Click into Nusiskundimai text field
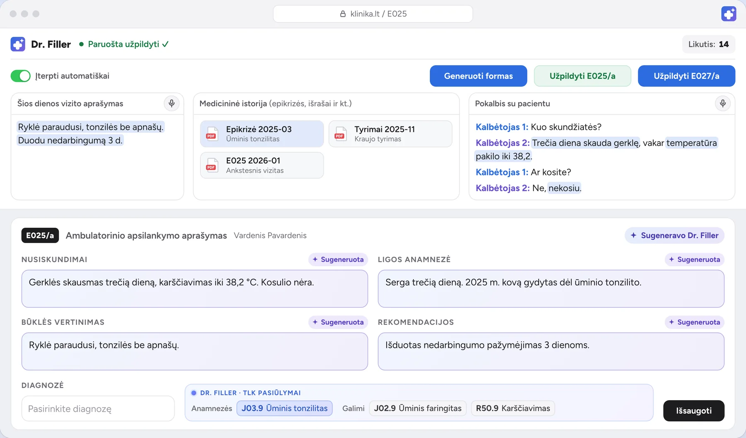746x438 pixels. point(195,289)
